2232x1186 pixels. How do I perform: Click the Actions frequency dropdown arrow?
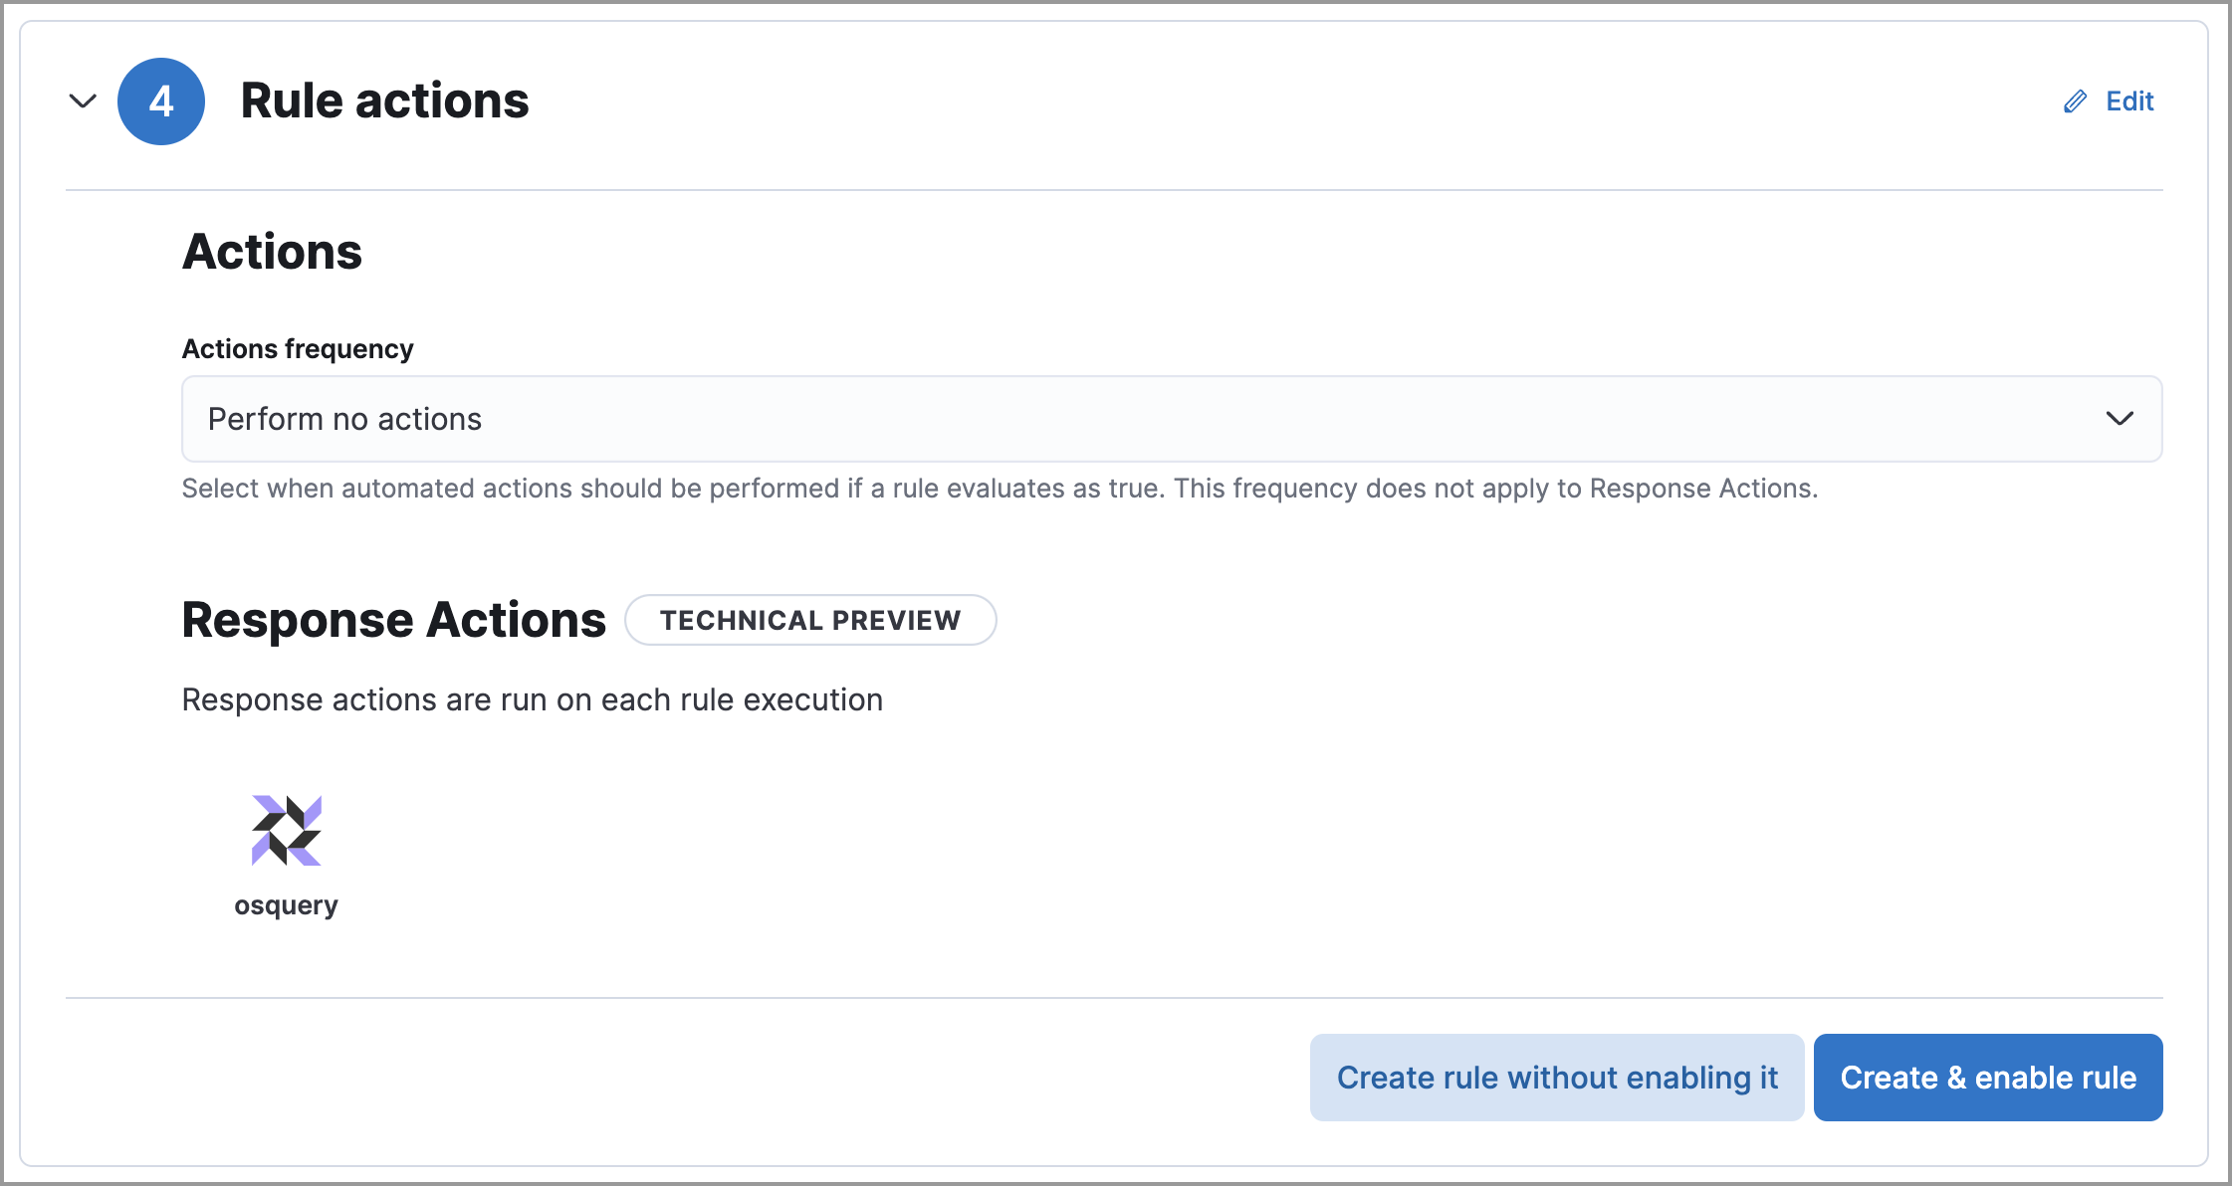[2120, 419]
